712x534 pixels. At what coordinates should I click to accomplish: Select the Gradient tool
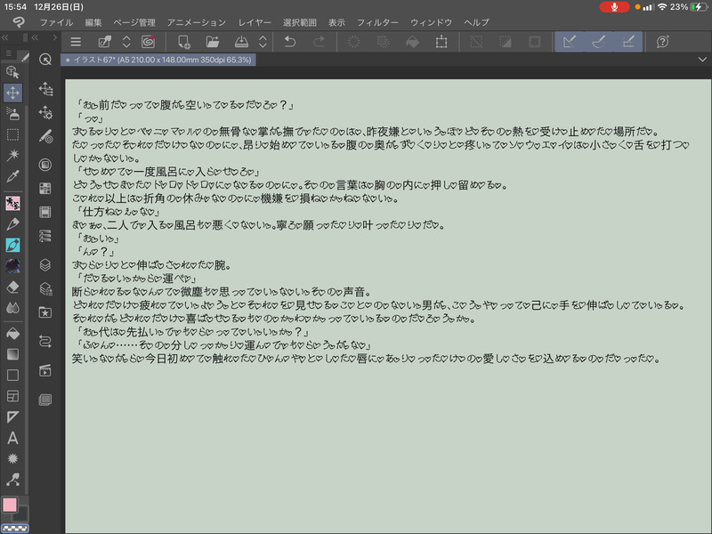click(12, 354)
